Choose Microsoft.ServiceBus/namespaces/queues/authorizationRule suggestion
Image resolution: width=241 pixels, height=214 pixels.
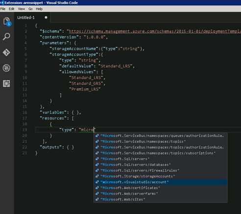[x=161, y=136]
